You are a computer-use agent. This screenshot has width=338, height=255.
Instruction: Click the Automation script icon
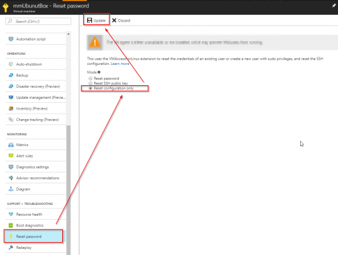[x=11, y=39]
